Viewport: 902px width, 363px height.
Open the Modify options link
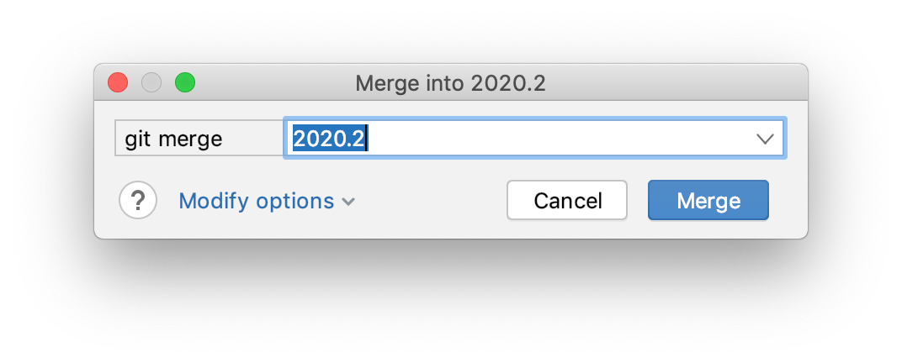(257, 202)
